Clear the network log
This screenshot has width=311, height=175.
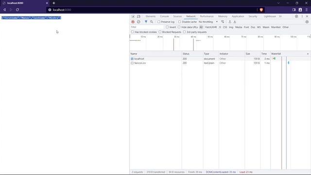tap(138, 22)
